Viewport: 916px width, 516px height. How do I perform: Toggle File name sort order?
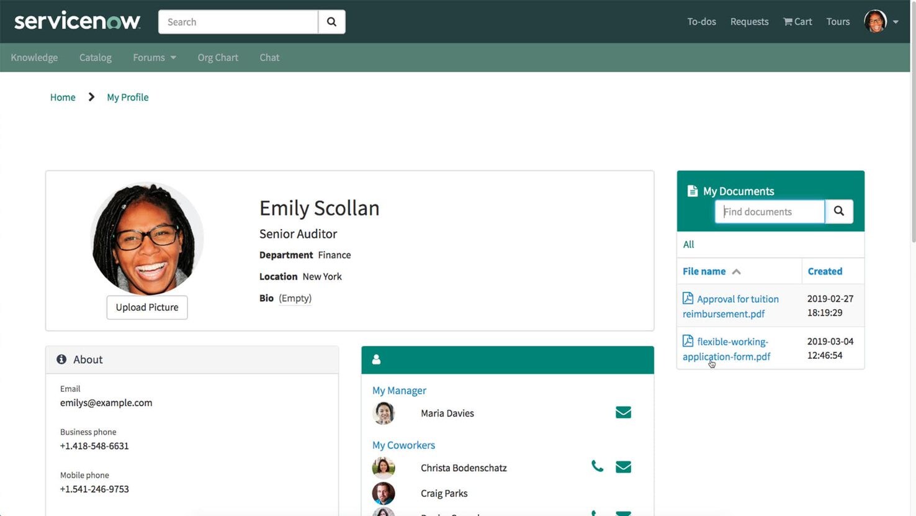735,271
